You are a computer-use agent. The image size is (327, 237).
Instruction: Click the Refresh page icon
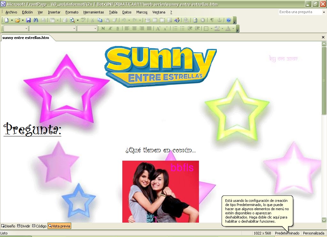195,20
